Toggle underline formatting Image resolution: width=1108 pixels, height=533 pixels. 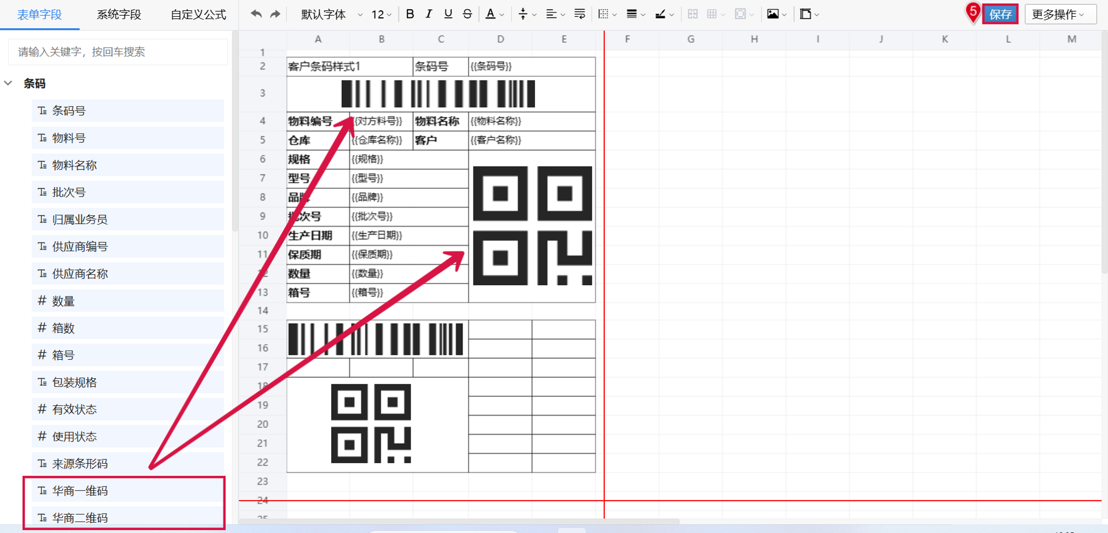click(x=448, y=14)
